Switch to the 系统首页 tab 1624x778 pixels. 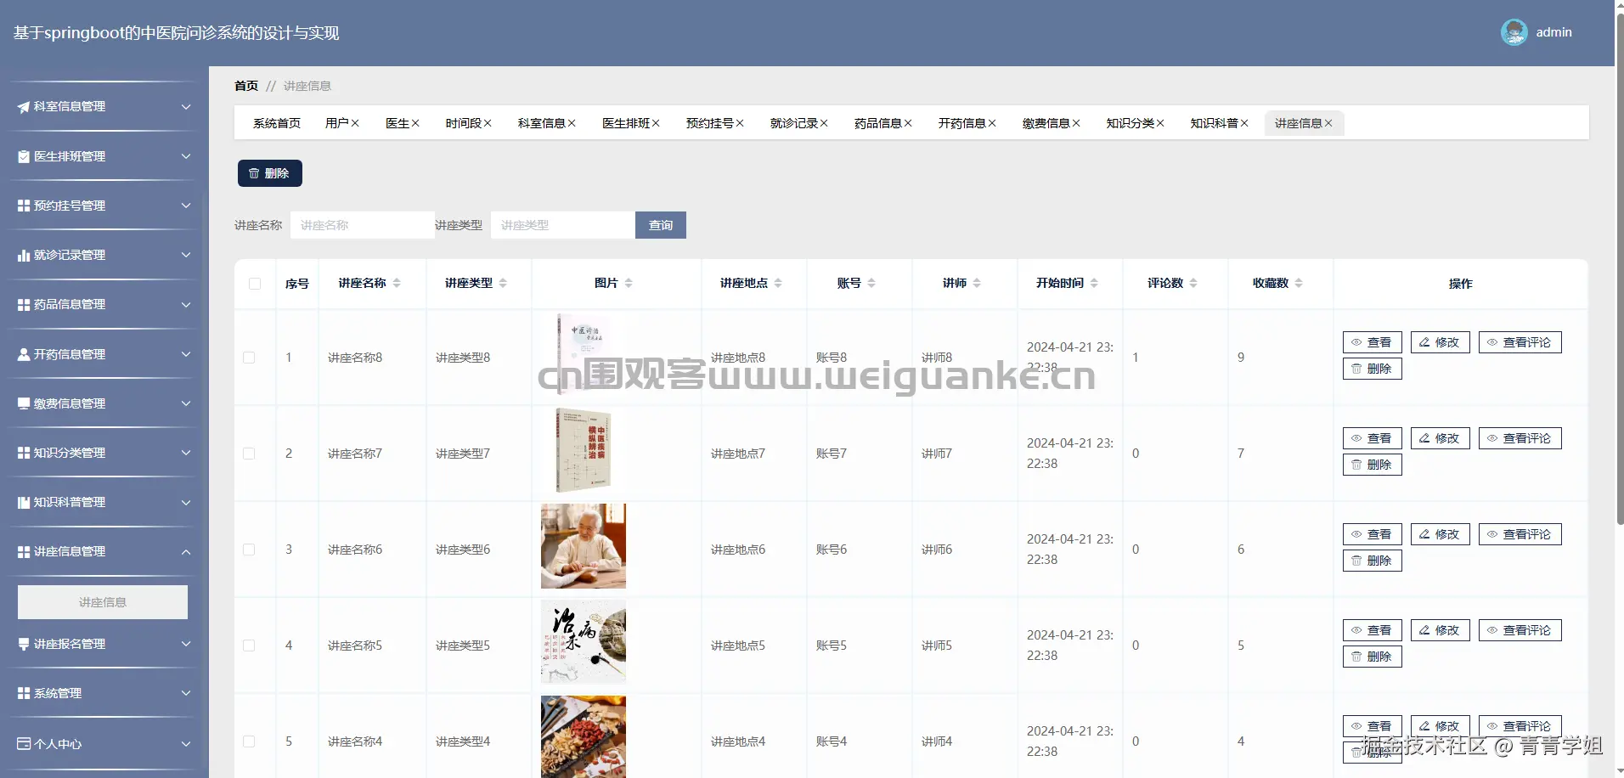coord(275,123)
